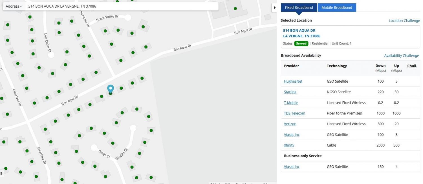
Task: Open the Starlink provider link
Action: click(x=290, y=92)
